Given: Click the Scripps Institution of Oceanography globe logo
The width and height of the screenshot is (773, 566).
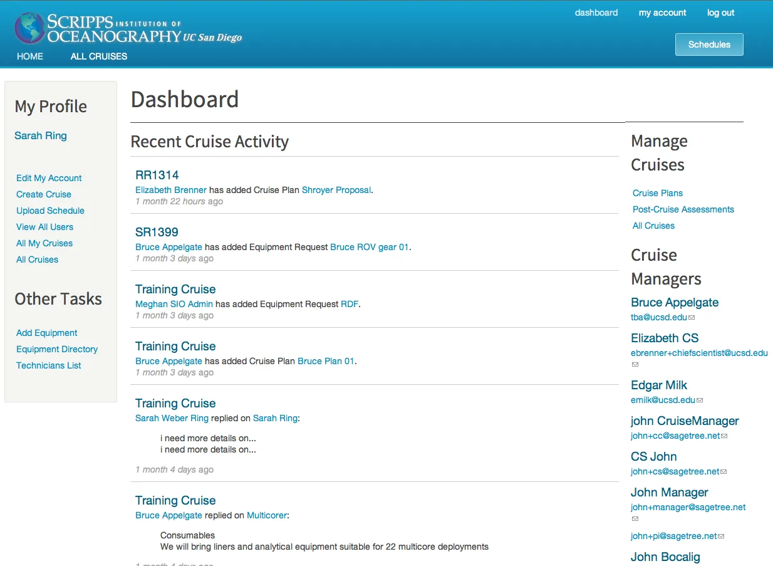Looking at the screenshot, I should [x=30, y=28].
